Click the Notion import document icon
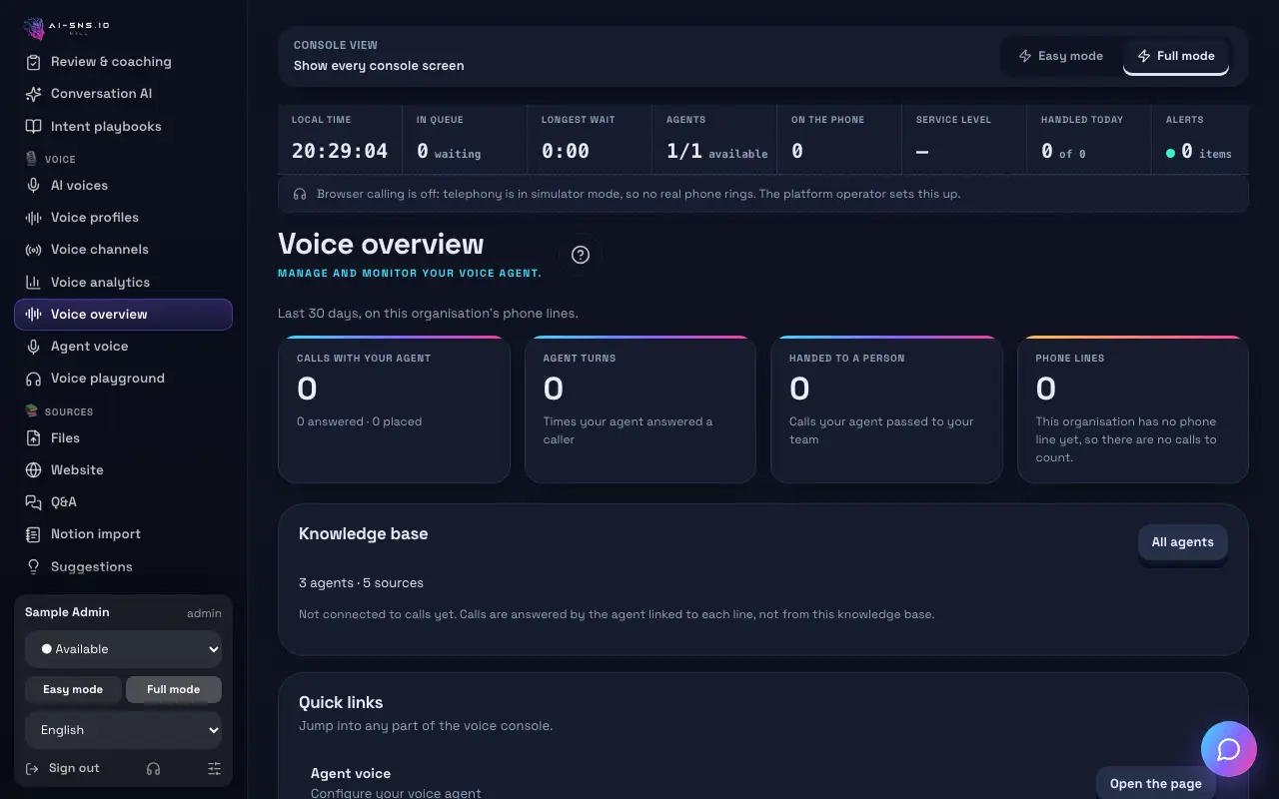 coord(34,534)
